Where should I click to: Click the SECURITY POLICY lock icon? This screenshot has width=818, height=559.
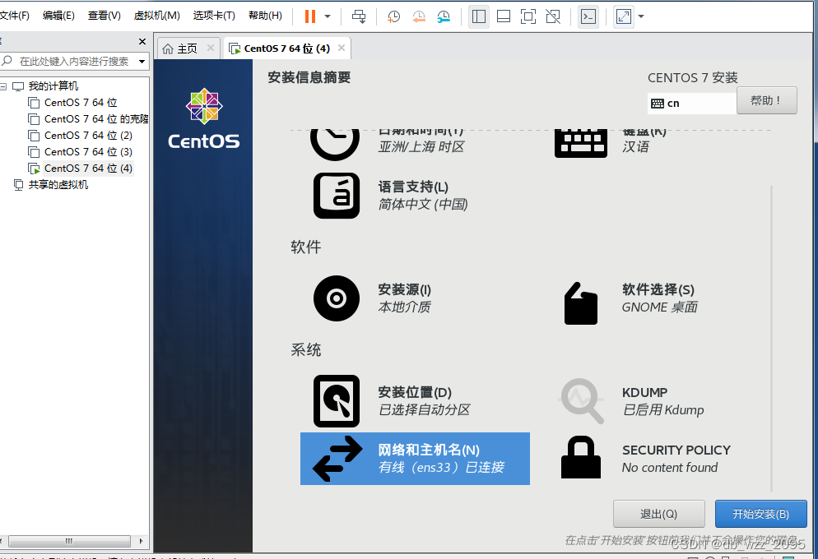581,457
